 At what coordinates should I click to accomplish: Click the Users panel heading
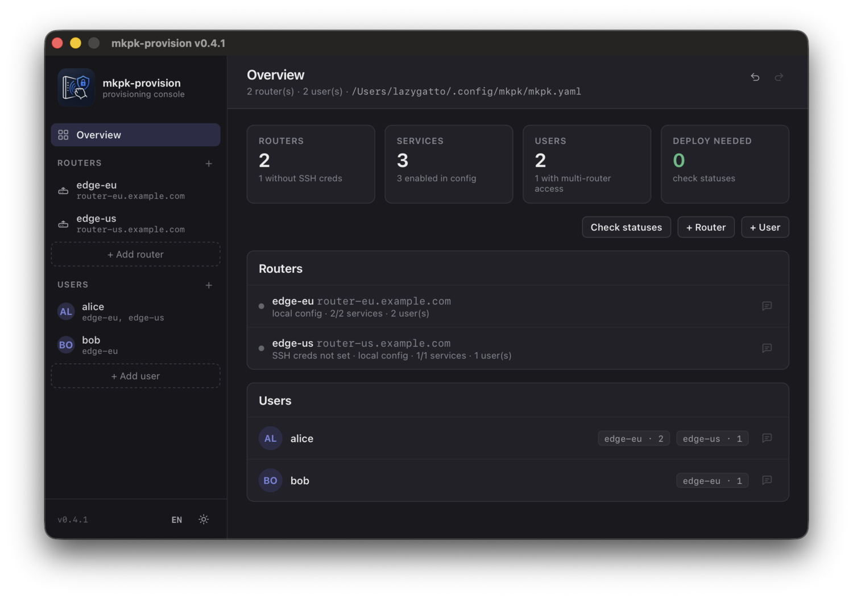pyautogui.click(x=275, y=401)
